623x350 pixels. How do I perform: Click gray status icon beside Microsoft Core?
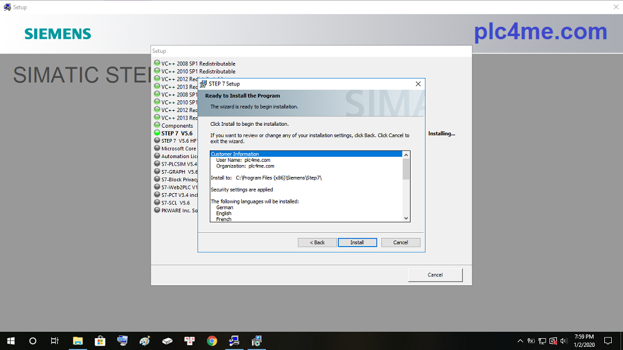[157, 148]
